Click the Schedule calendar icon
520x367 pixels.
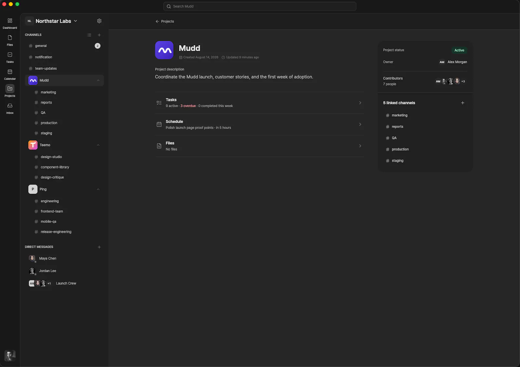(159, 124)
